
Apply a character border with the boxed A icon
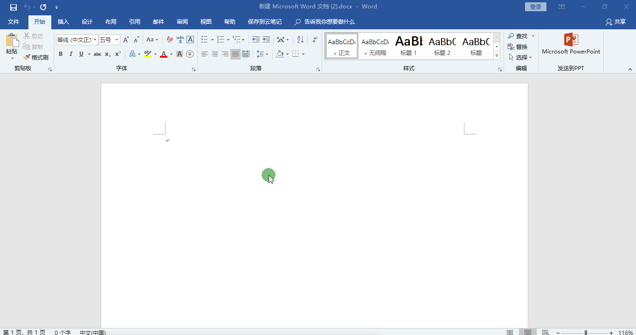point(190,40)
